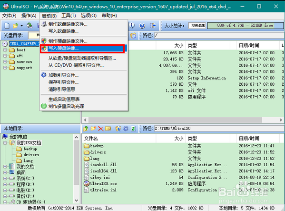The width and height of the screenshot is (285, 211).
Task: Click the New file toolbar icon
Action: click(7, 26)
